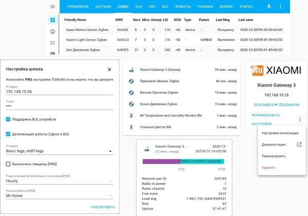Click the Токен input field
Screen dimensions: 308x216
click(60, 106)
